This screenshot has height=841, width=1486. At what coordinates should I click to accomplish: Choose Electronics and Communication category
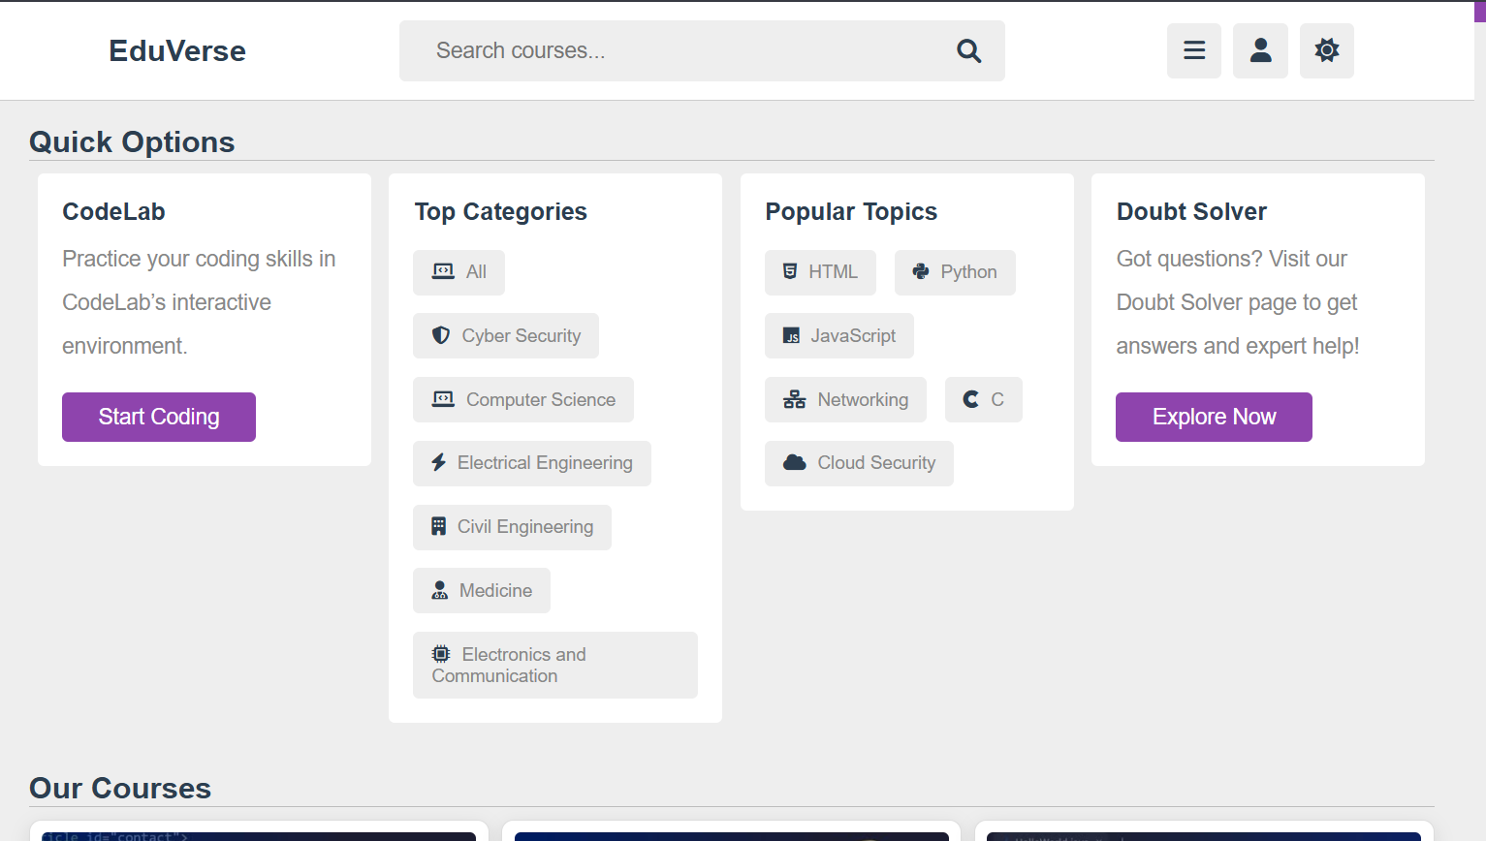pos(554,665)
